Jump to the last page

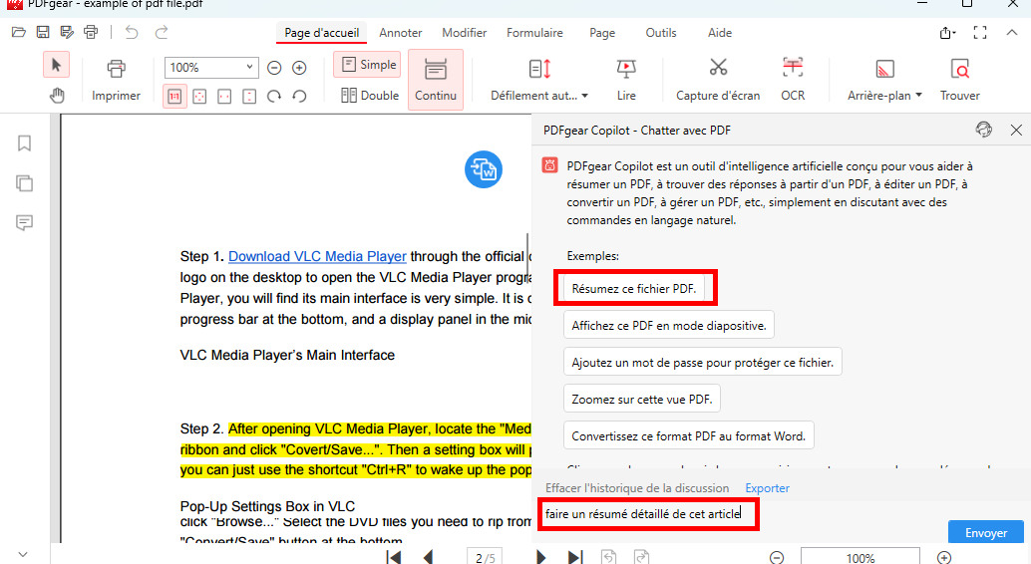point(574,557)
